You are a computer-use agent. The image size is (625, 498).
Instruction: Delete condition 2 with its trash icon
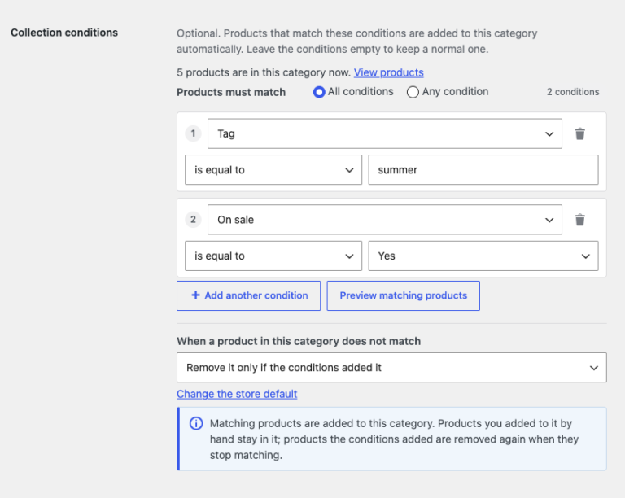click(x=580, y=220)
